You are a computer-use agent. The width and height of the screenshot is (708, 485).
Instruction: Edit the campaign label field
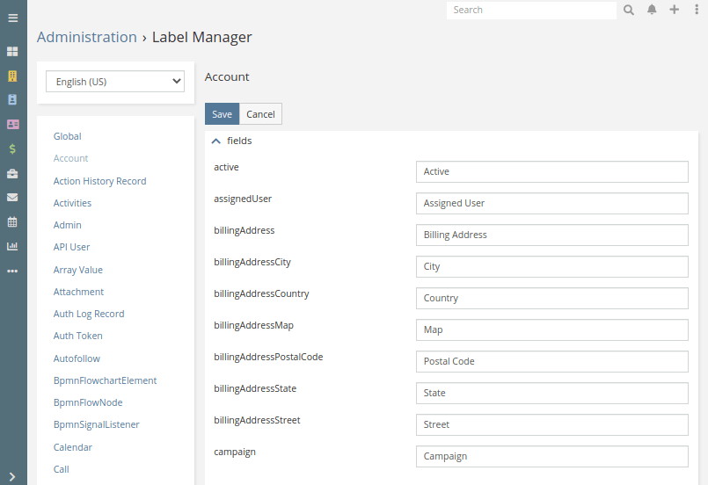click(551, 456)
